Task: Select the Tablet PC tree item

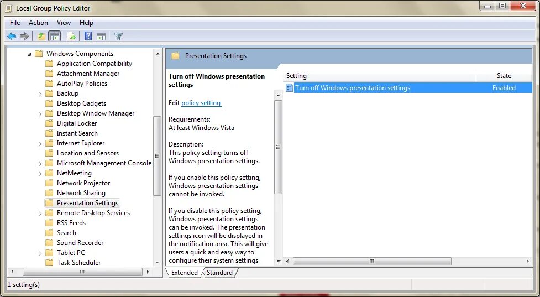Action: click(71, 253)
